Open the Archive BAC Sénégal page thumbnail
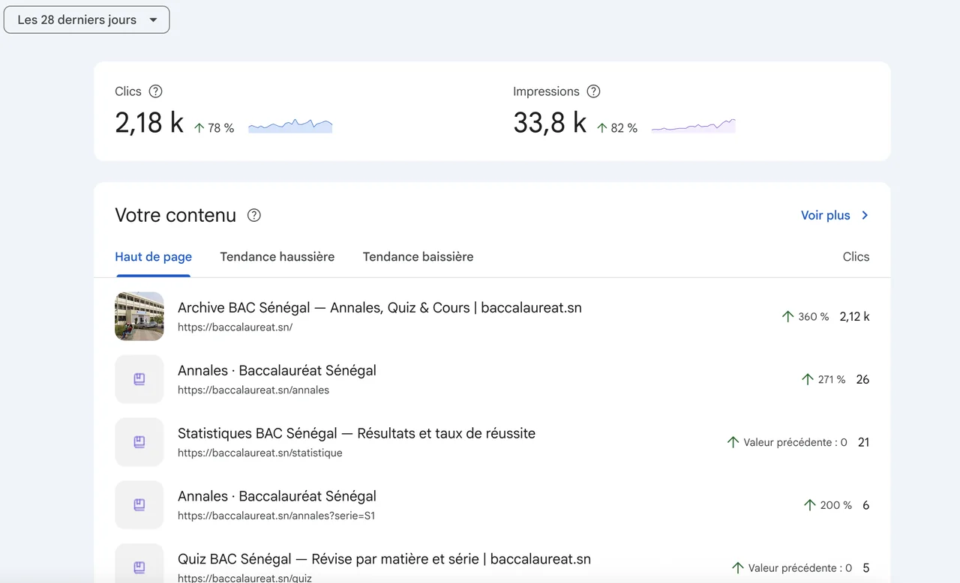This screenshot has height=583, width=960. [139, 316]
